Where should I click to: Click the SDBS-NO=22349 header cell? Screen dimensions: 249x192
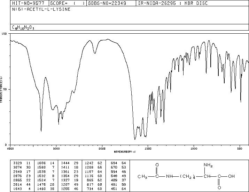(111, 3)
